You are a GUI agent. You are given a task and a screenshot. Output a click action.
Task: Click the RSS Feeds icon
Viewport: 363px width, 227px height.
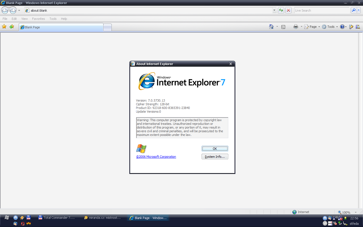click(x=283, y=27)
